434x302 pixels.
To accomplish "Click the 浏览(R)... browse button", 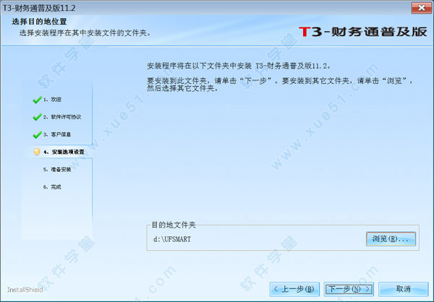I will [x=391, y=238].
